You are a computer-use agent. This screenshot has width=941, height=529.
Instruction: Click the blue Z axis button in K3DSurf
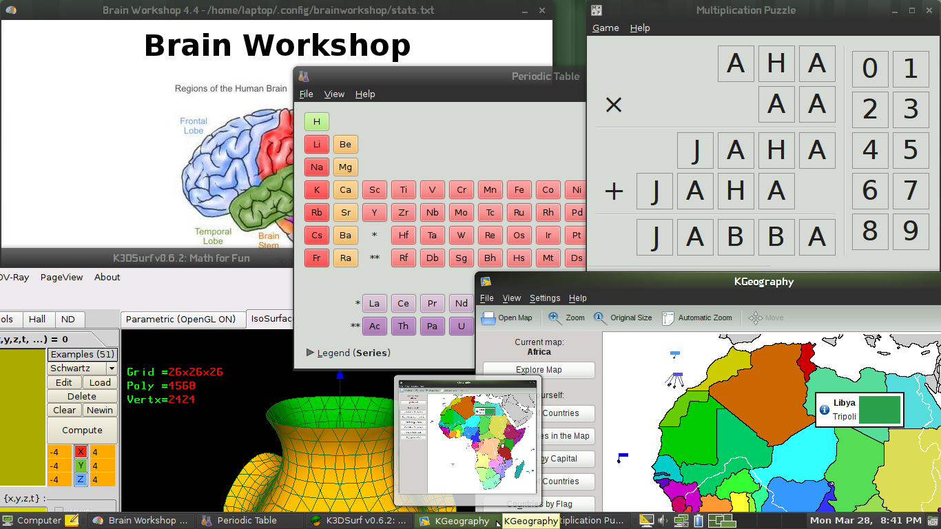[81, 479]
